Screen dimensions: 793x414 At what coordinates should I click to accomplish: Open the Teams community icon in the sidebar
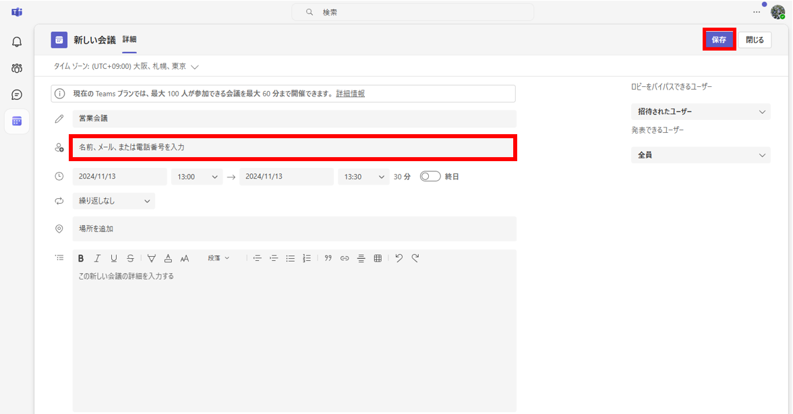point(17,68)
